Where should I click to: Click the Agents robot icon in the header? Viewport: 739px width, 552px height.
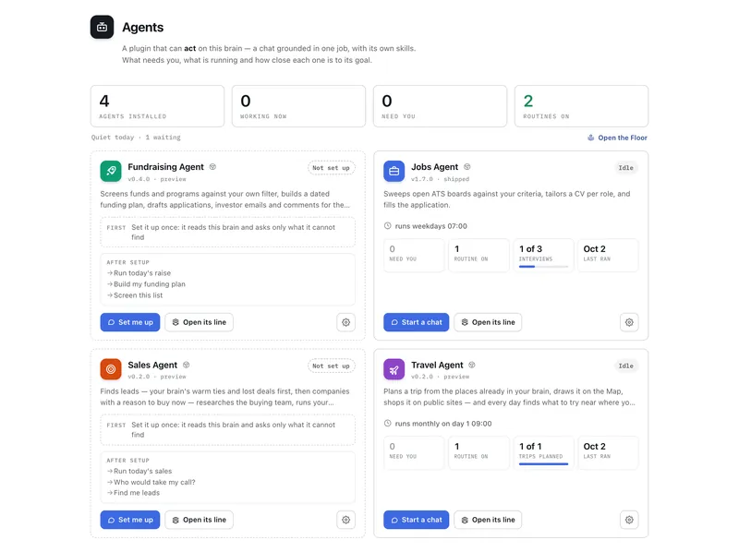pyautogui.click(x=102, y=27)
